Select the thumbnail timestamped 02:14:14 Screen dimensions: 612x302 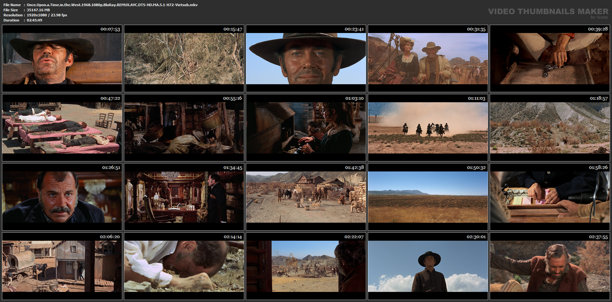184,266
